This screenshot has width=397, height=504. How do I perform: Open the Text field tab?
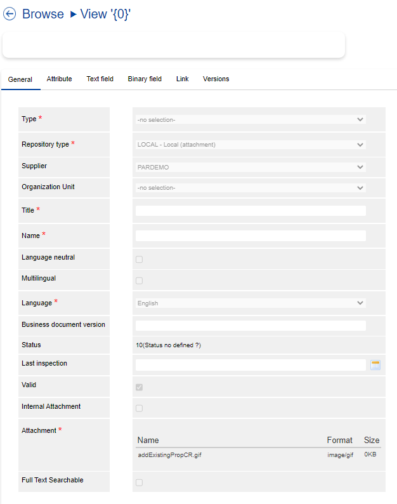point(100,79)
